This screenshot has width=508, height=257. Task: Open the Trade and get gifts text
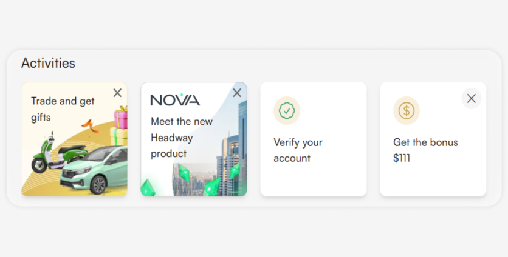[62, 109]
